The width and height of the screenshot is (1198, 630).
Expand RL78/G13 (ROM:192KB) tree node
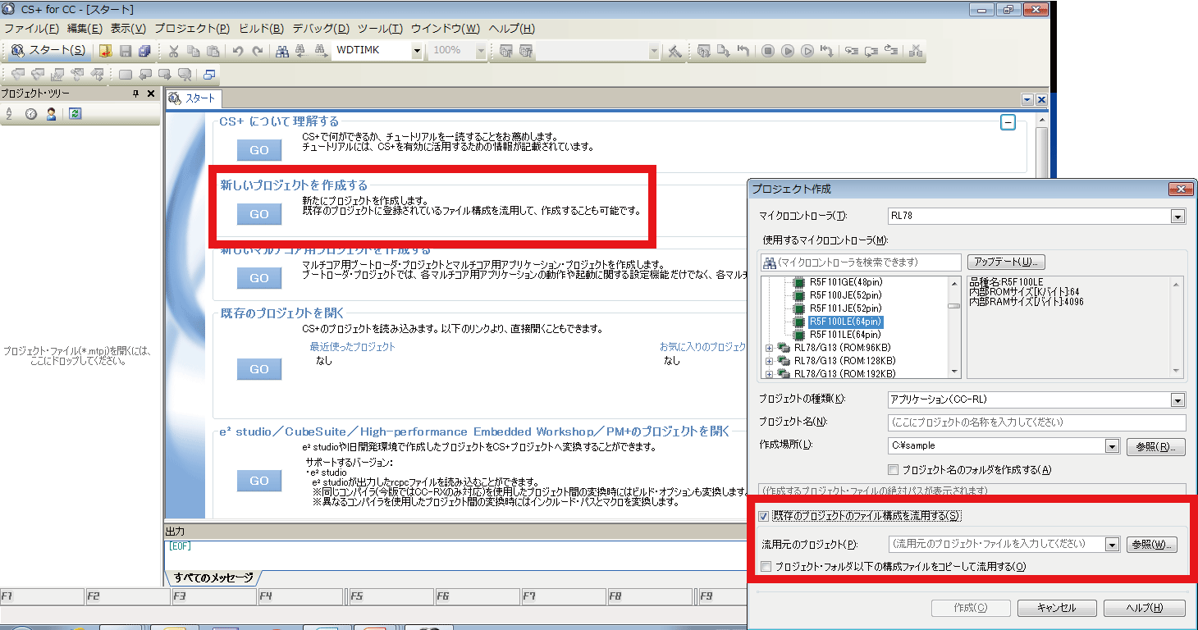pos(769,374)
